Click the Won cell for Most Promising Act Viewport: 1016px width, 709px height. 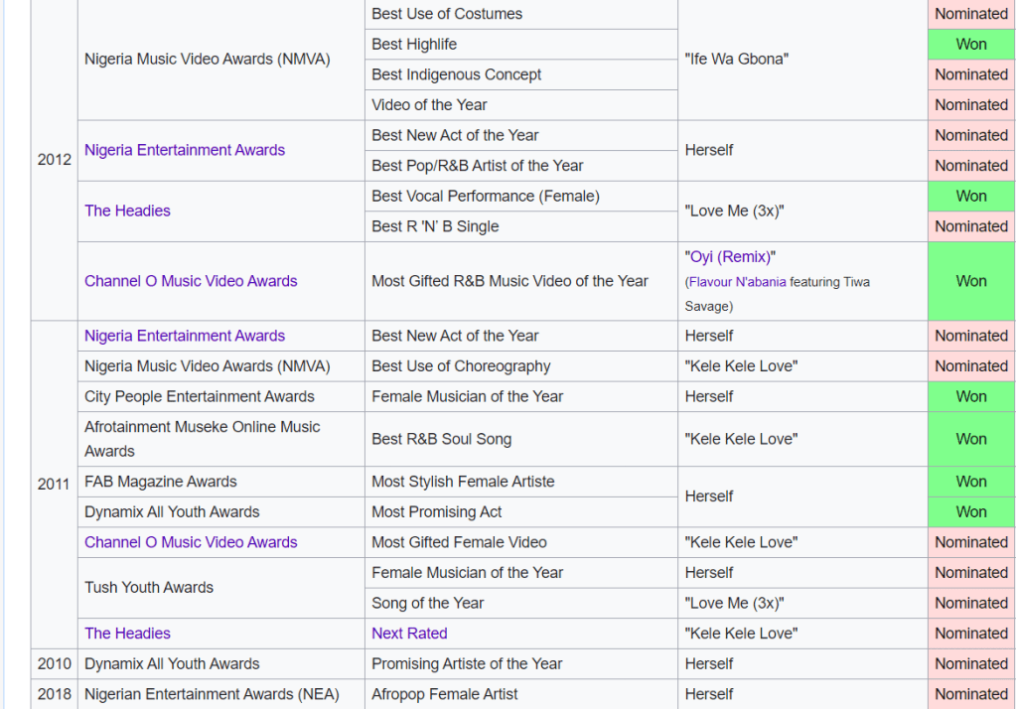970,512
